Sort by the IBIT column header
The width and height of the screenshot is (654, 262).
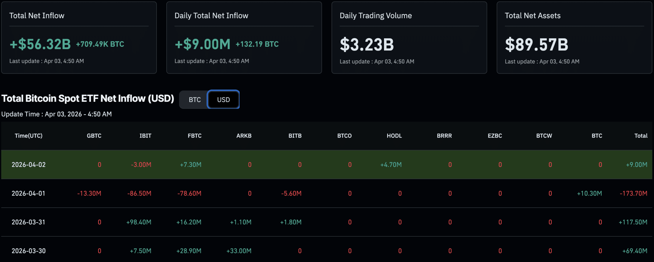point(146,136)
